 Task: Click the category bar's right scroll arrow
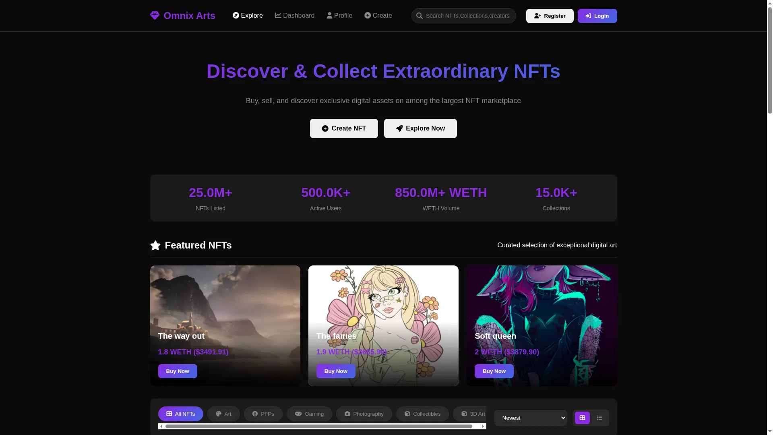[483, 426]
